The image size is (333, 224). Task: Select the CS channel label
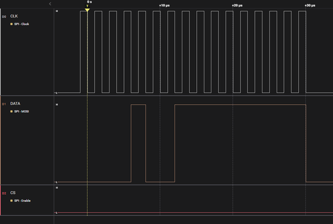pos(13,193)
